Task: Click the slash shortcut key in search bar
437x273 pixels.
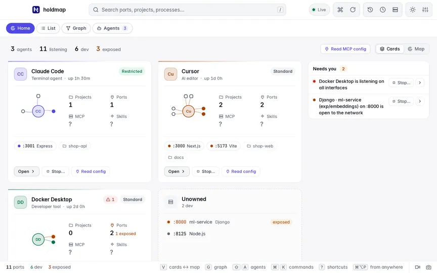Action: pyautogui.click(x=280, y=10)
